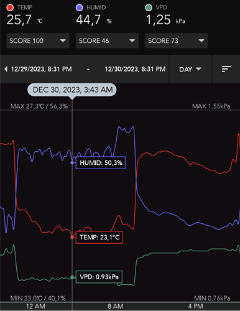
Task: Click the MAX 27,3°C / 56,3% label
Action: (x=39, y=106)
